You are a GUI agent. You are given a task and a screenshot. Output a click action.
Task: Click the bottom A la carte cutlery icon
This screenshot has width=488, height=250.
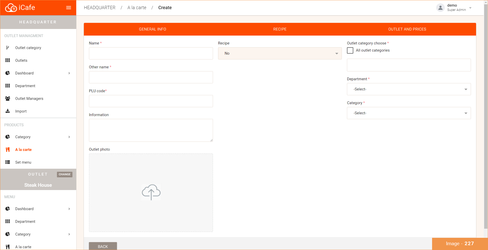click(8, 247)
